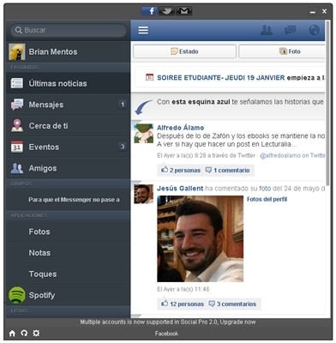Open Eventos in sidebar
Viewport: 336px width, 343px height.
69,147
